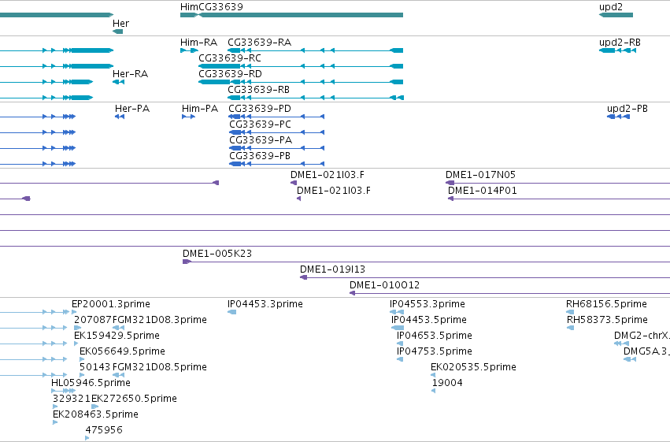Select the upd2-PB protein feature
This screenshot has height=442, width=670.
tap(618, 117)
